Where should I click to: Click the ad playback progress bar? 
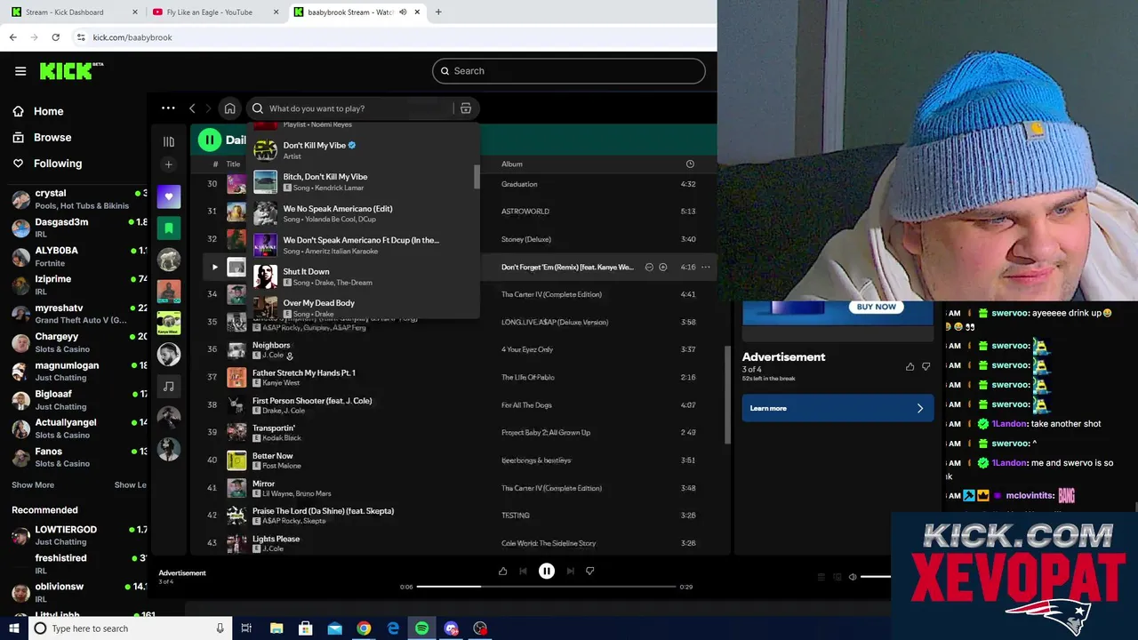546,587
